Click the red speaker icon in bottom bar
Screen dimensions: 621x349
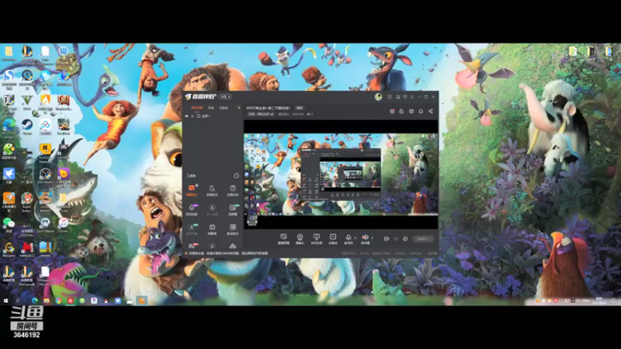click(x=365, y=237)
